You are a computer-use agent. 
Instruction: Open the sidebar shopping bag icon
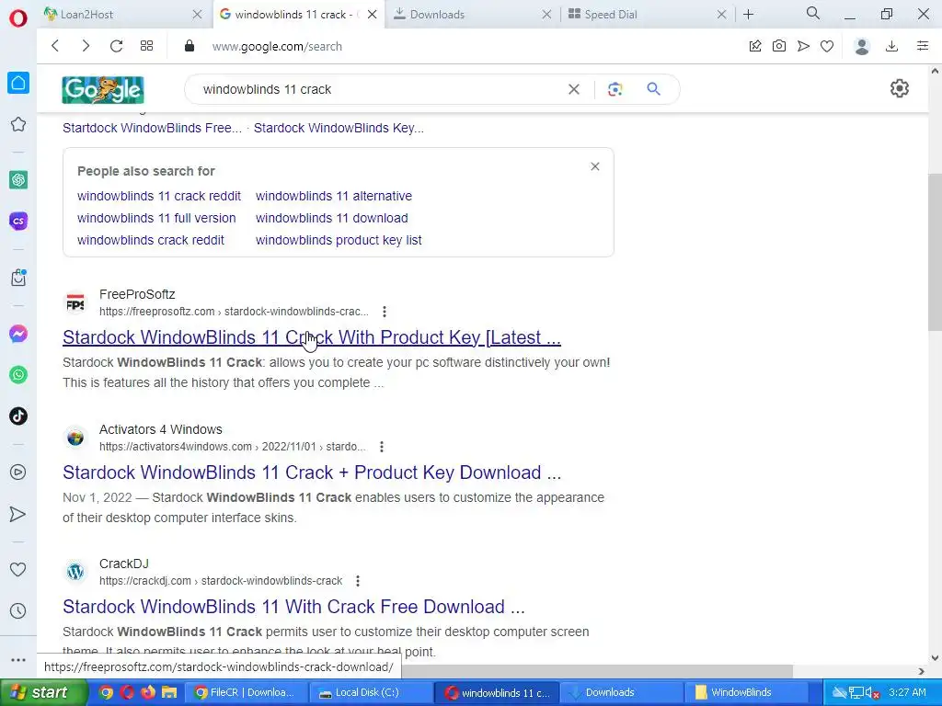pos(18,278)
